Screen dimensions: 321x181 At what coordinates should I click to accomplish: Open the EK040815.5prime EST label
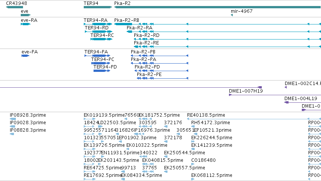[x=163, y=161]
